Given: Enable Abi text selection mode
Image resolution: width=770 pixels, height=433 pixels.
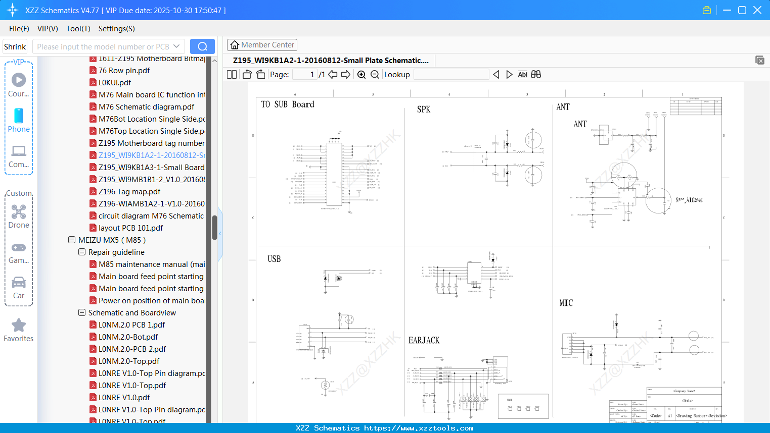Looking at the screenshot, I should (522, 74).
